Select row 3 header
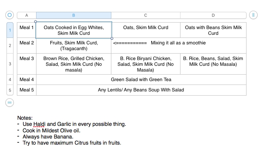Image resolution: width=268 pixels, height=158 pixels. [10, 64]
